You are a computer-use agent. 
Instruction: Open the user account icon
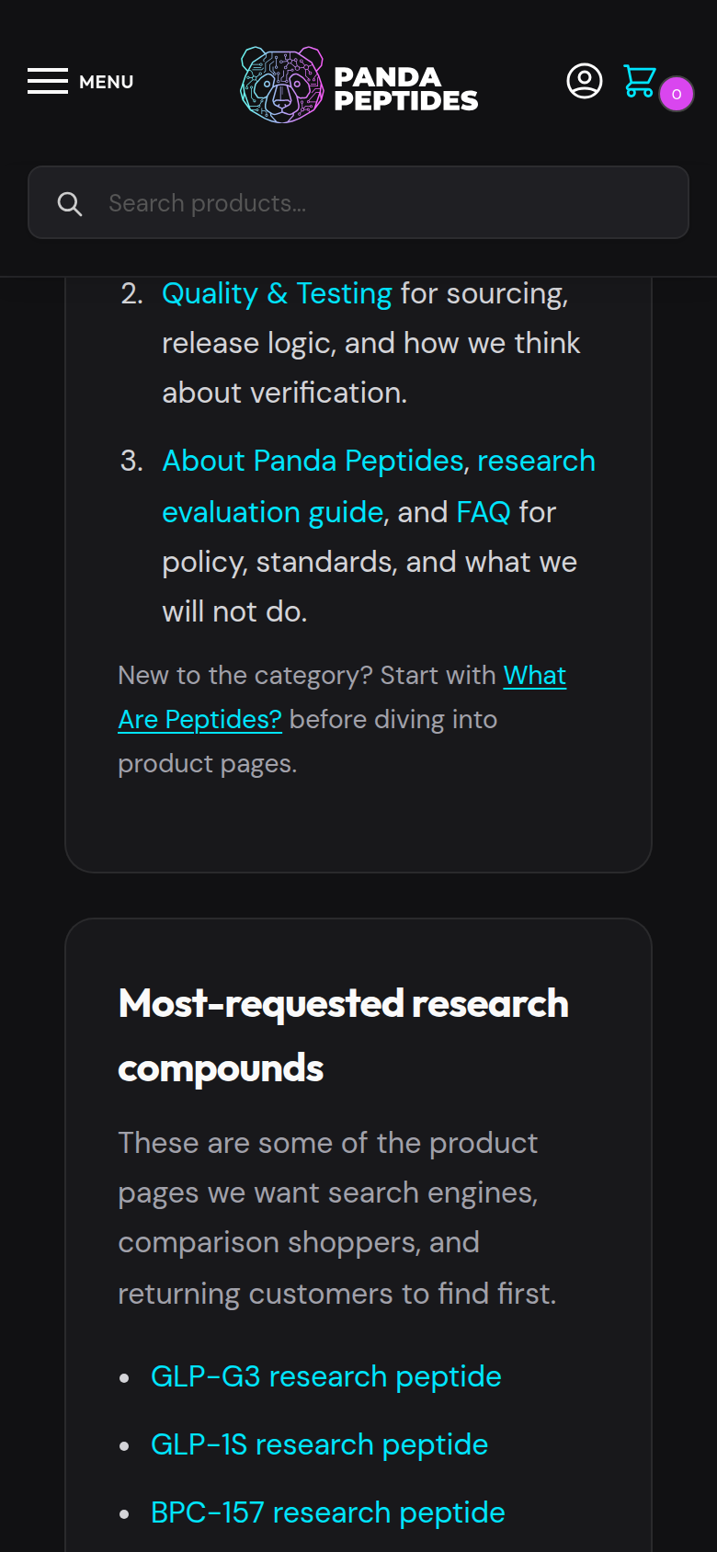[584, 81]
